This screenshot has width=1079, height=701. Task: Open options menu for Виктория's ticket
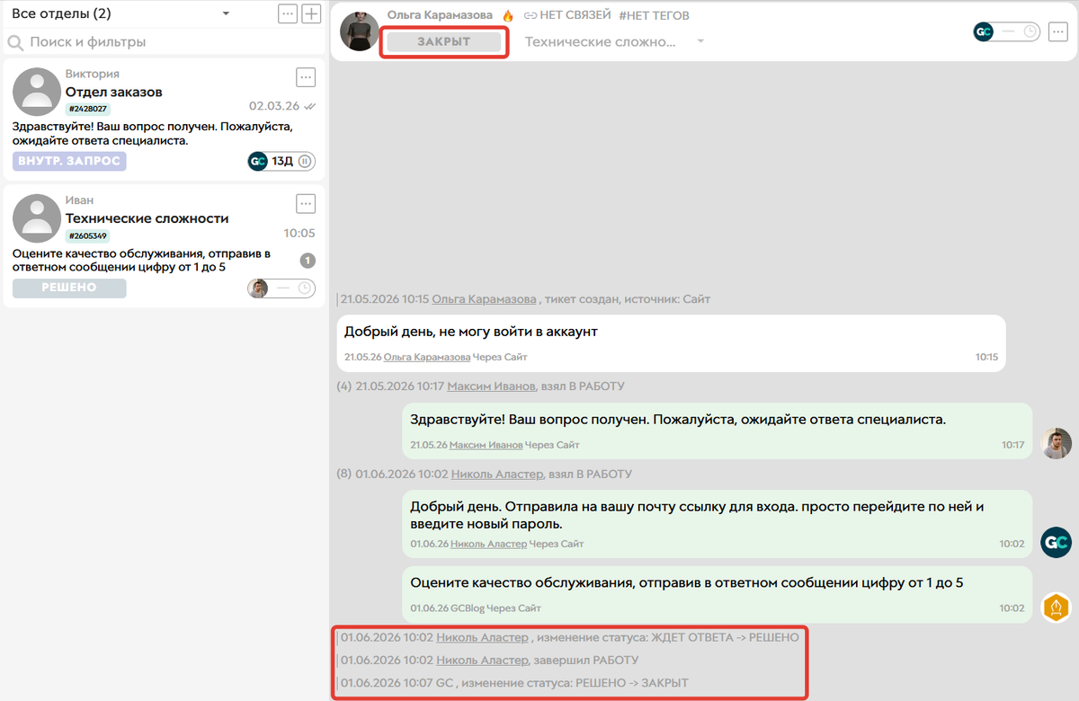point(306,77)
